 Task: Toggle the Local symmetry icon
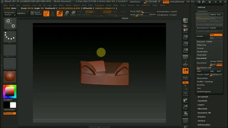coord(185,71)
